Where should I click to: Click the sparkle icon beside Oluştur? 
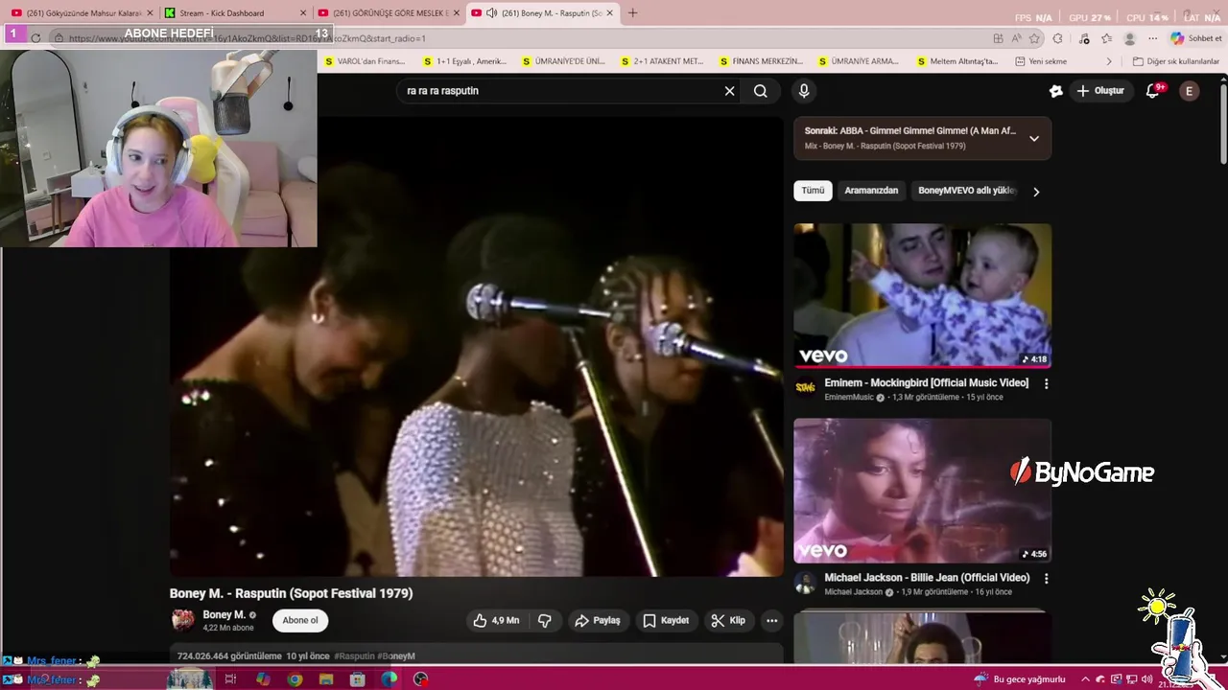click(x=1056, y=91)
